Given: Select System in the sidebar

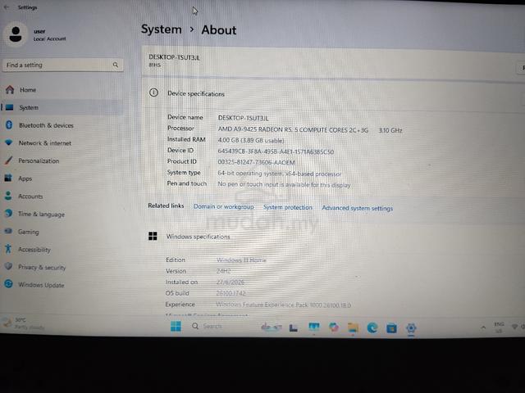Looking at the screenshot, I should click(62, 107).
